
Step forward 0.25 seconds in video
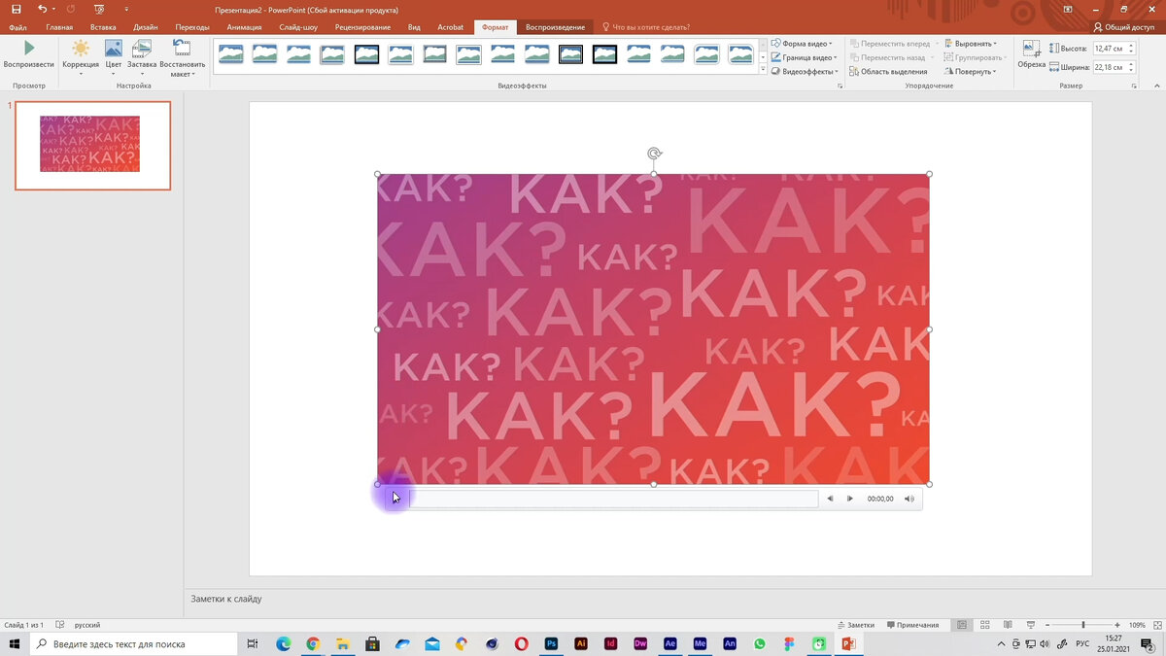tap(849, 499)
